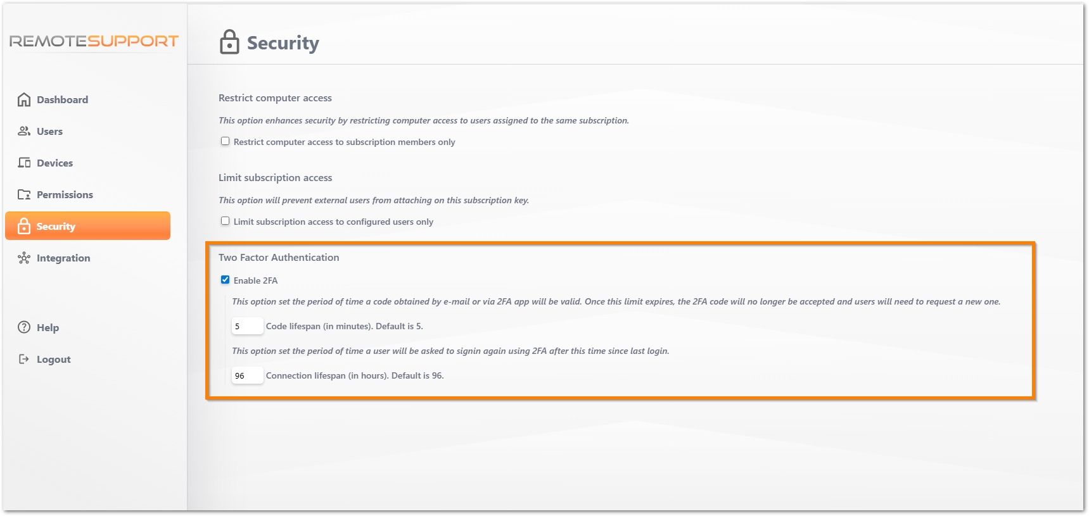Click the Code lifespan input field

pos(247,325)
